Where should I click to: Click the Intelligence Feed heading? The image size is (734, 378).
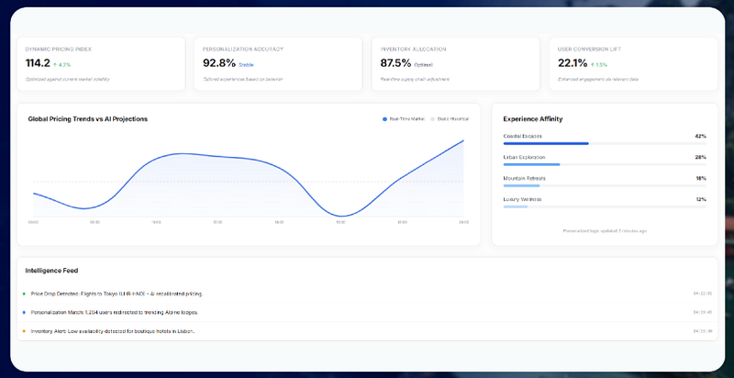point(51,271)
